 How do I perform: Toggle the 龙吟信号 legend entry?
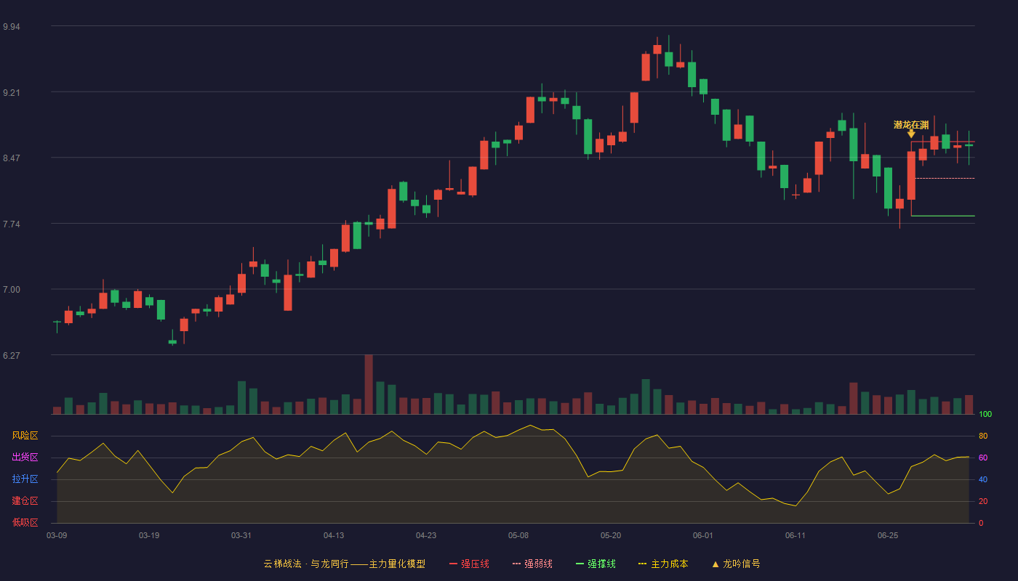(x=735, y=564)
